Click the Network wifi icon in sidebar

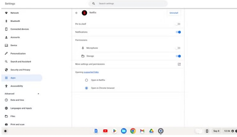pyautogui.click(x=6, y=13)
